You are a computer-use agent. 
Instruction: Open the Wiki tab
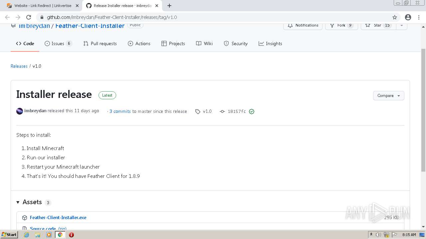click(204, 43)
